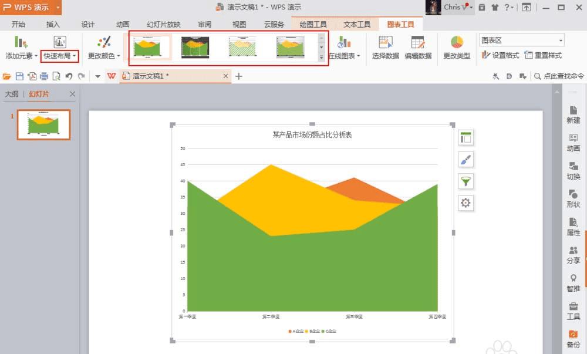Close the 演示文稿1 document tab
The image size is (587, 354).
point(225,76)
